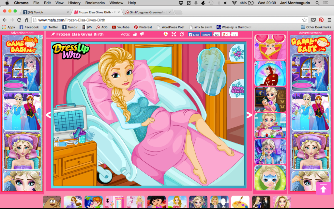Viewport: 334px width, 209px height.
Task: Click the thumbs down vote icon
Action: click(142, 34)
